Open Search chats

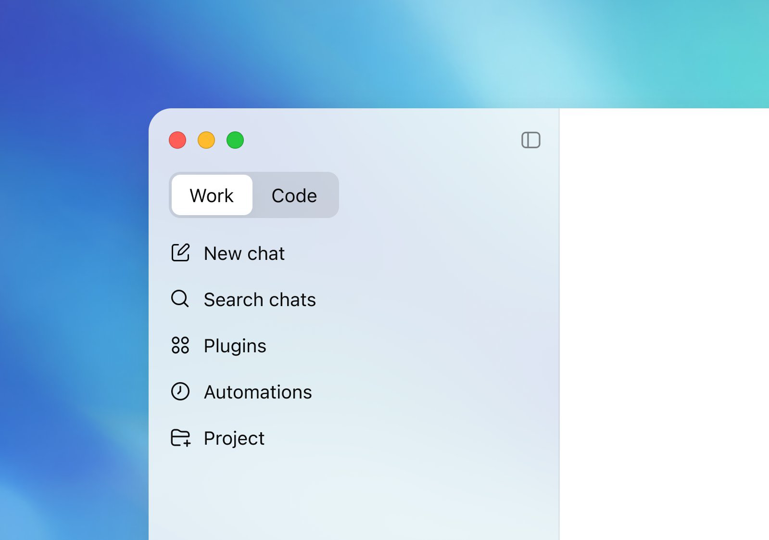[260, 299]
